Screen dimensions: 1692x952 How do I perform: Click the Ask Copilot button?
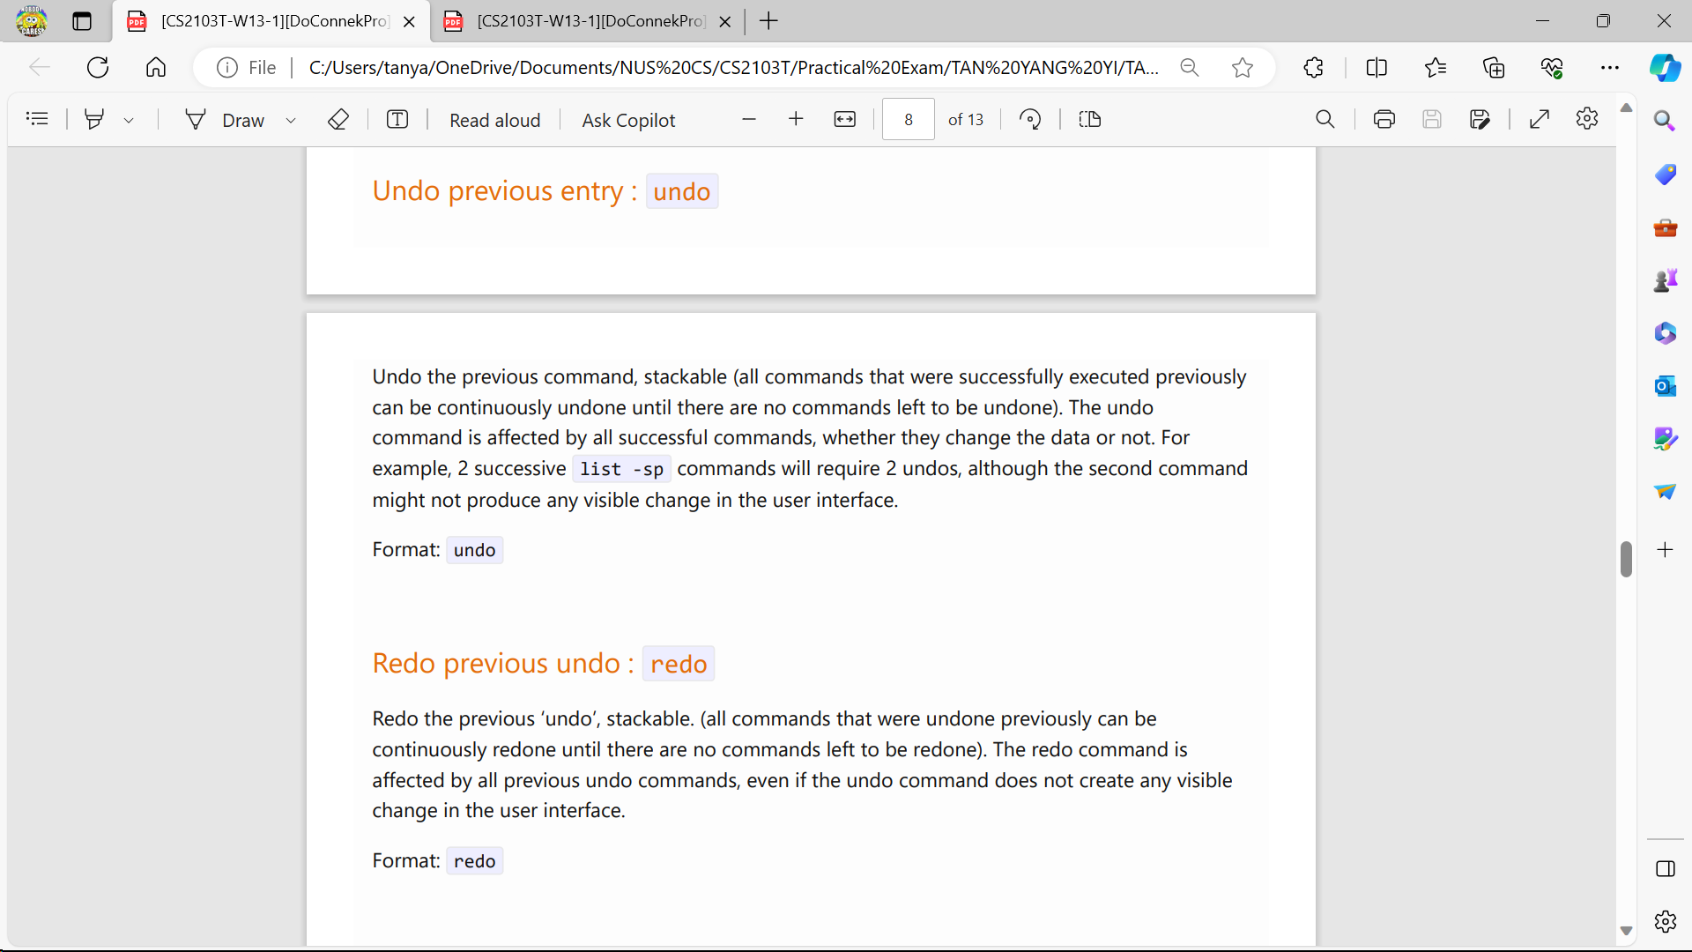pyautogui.click(x=628, y=120)
